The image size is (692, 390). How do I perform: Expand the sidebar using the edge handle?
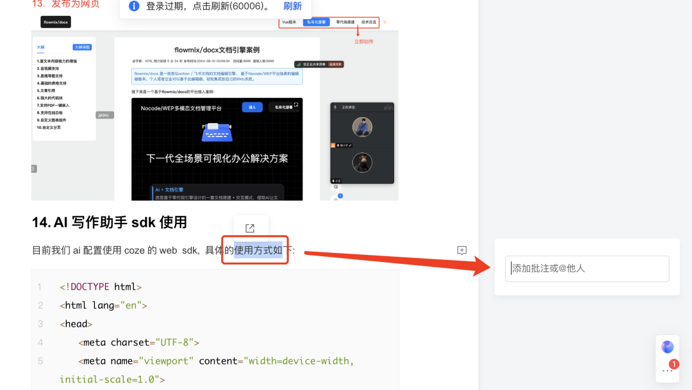(x=33, y=168)
